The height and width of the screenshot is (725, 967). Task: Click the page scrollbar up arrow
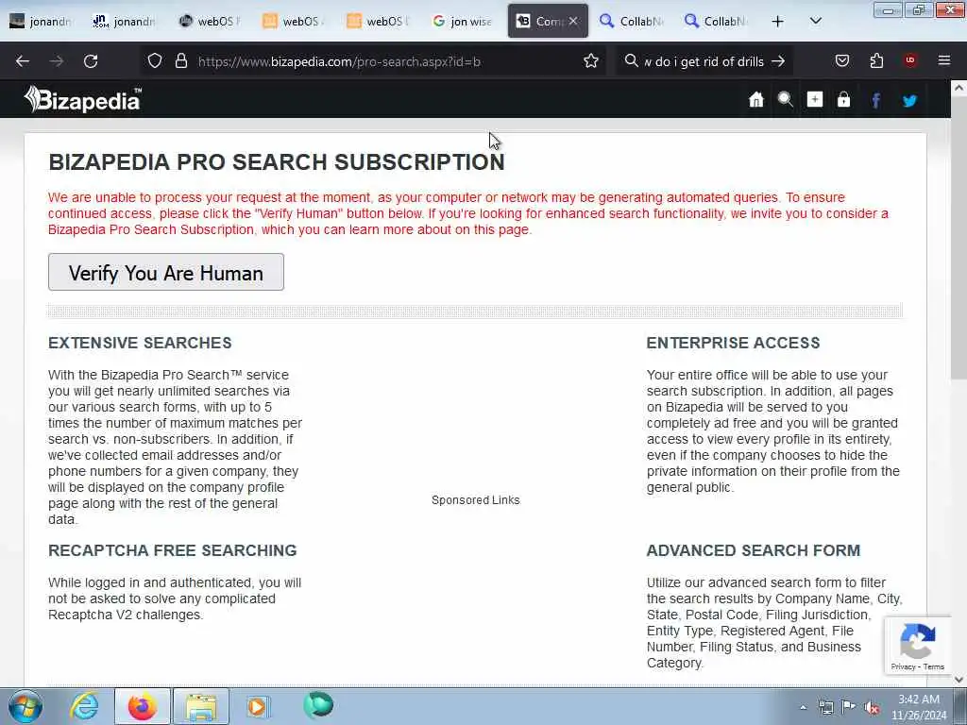click(959, 88)
